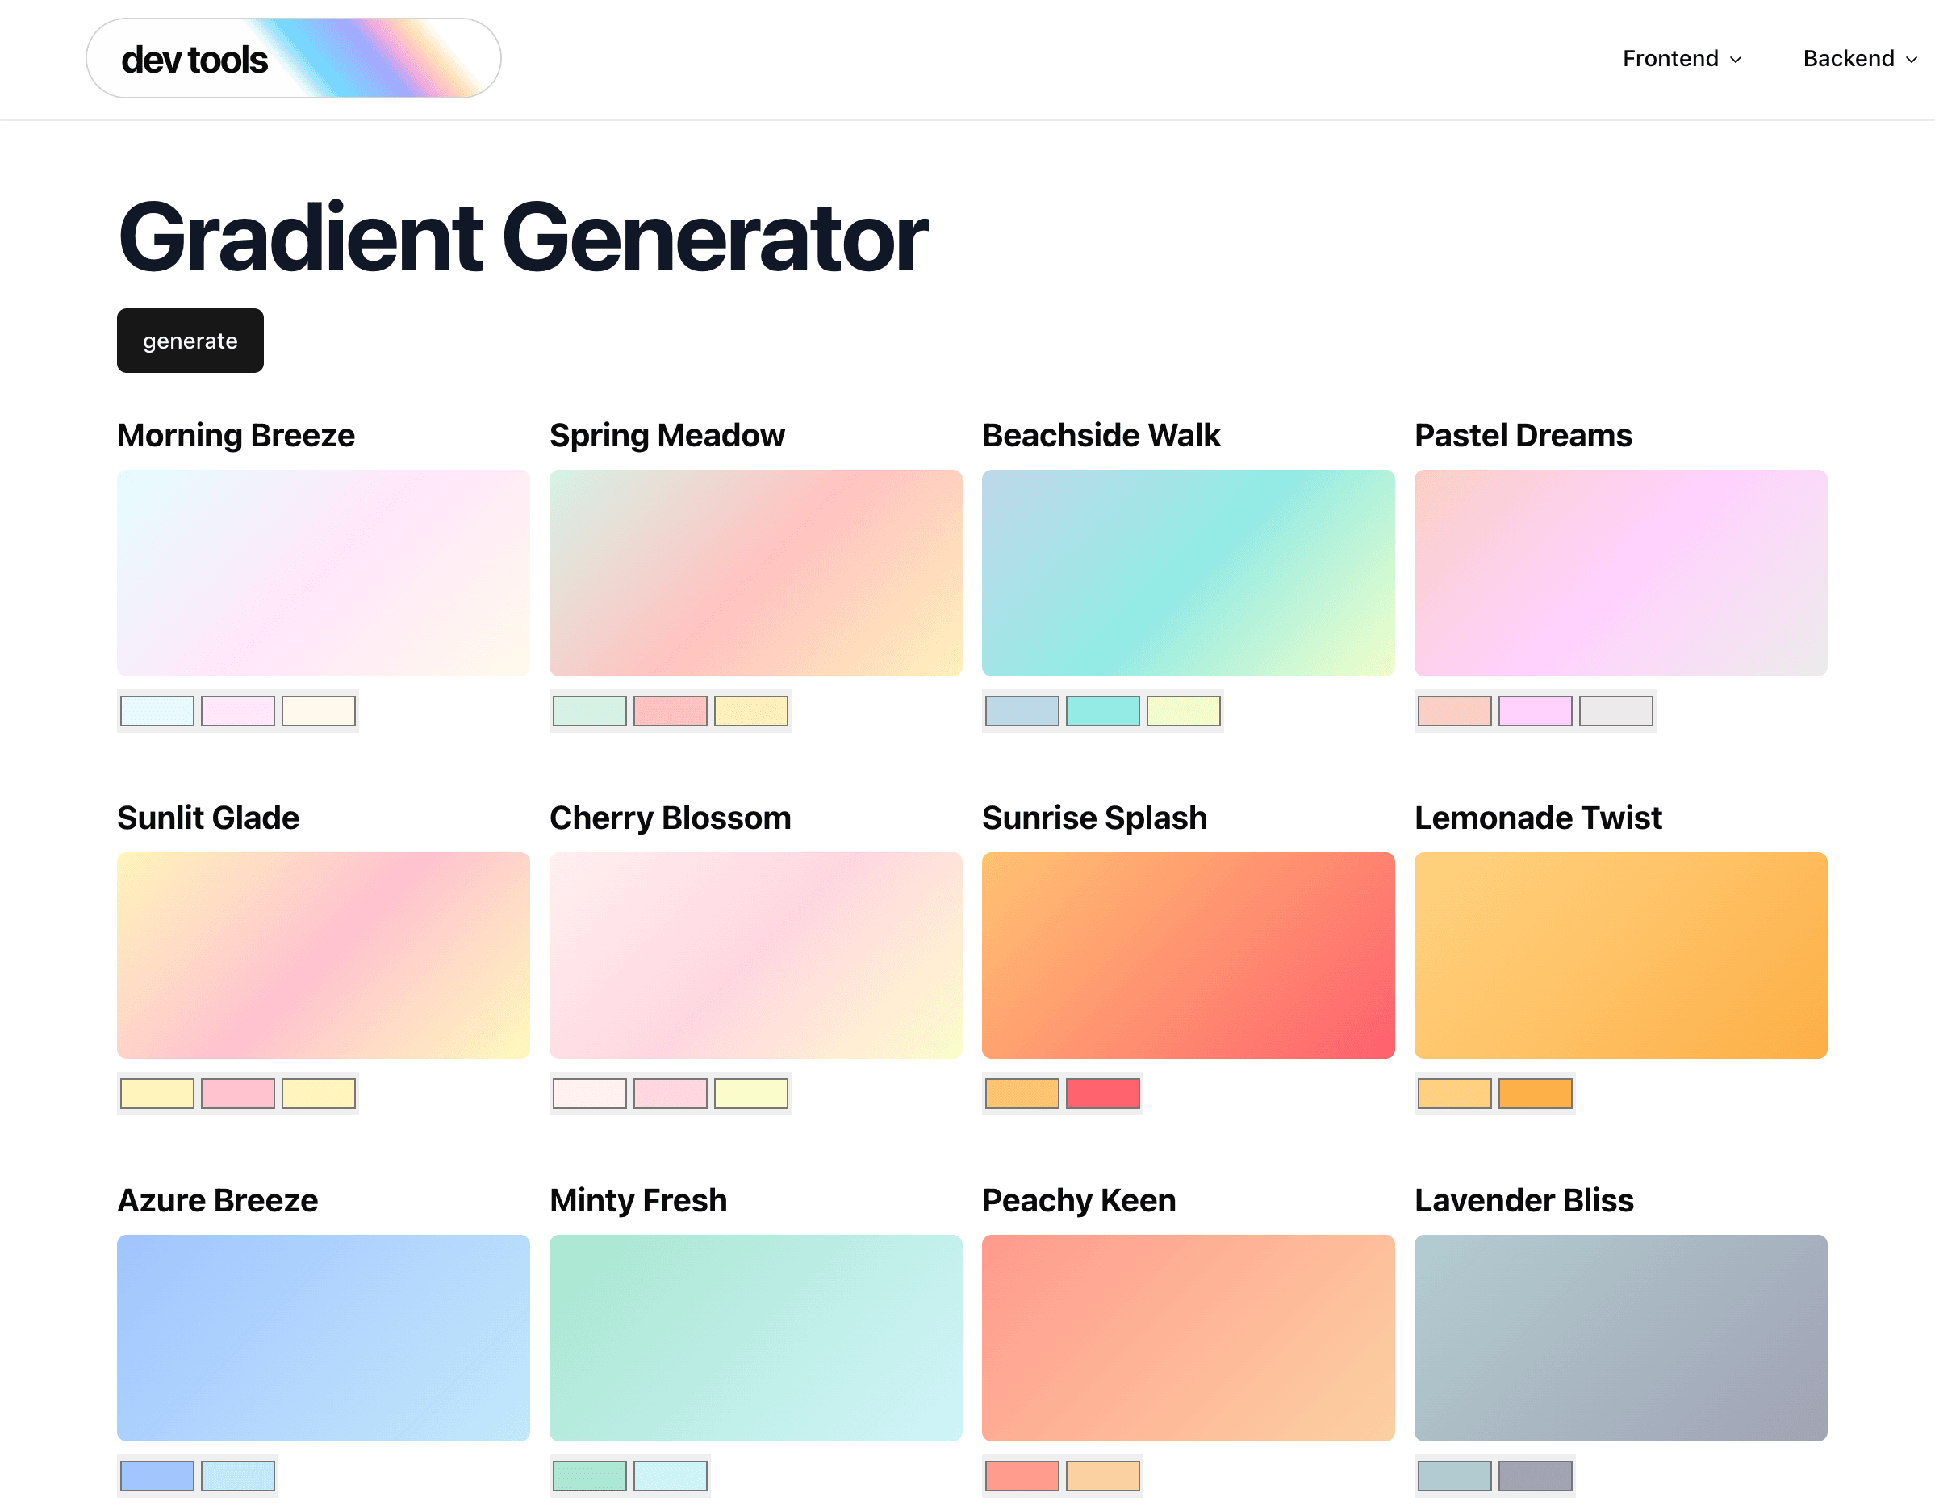
Task: Select the blue swatch under Azure Breeze
Action: 157,1476
